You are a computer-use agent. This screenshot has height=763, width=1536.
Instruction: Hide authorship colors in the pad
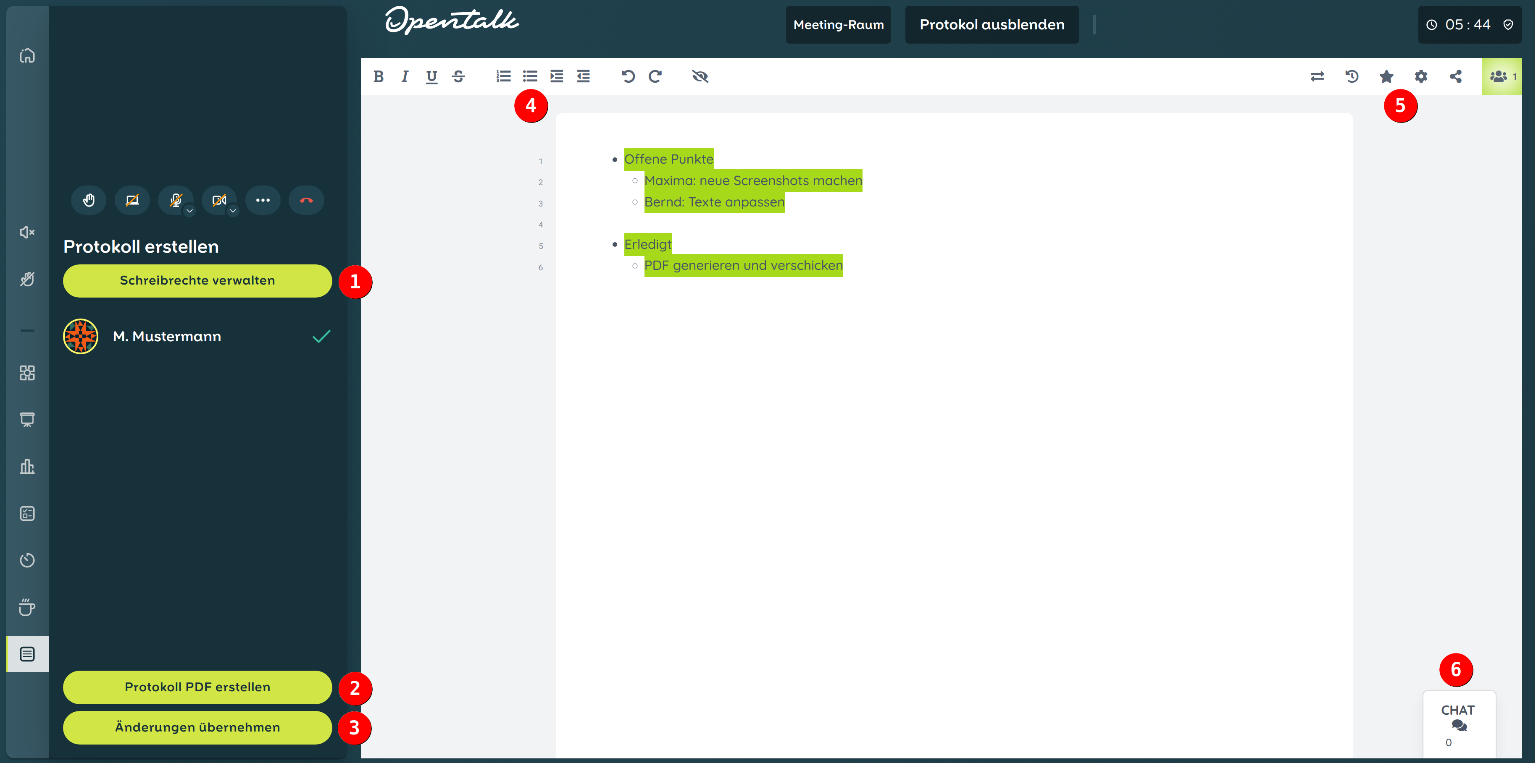pos(700,76)
